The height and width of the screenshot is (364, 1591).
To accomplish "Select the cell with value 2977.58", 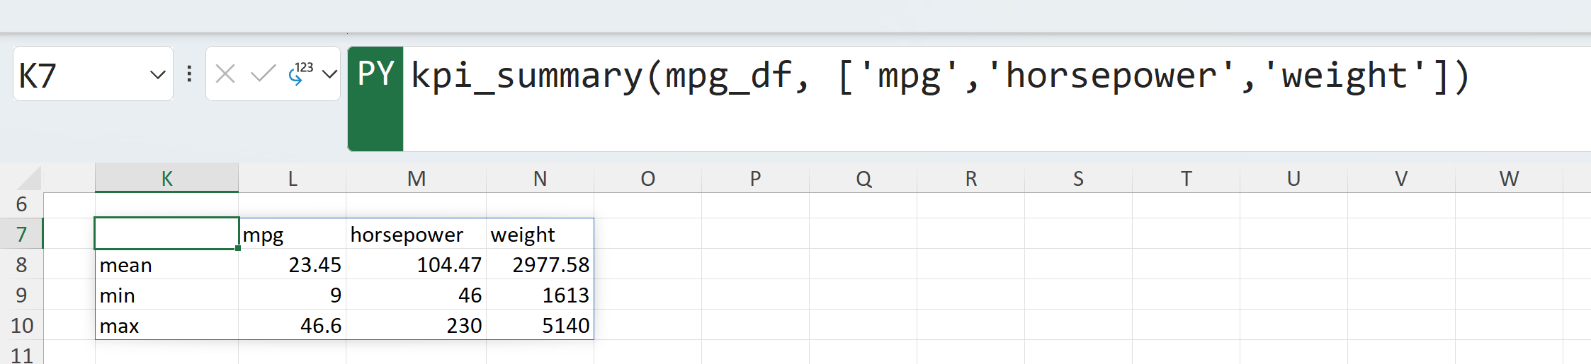I will [x=540, y=265].
